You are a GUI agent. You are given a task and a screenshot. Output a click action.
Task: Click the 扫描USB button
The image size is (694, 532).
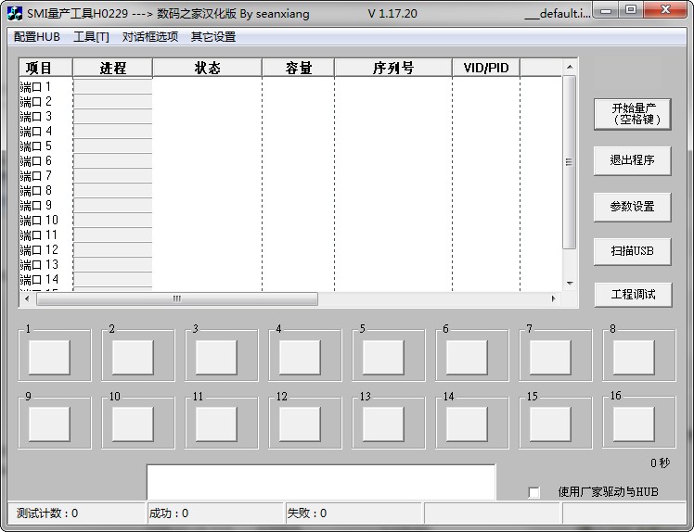point(633,251)
